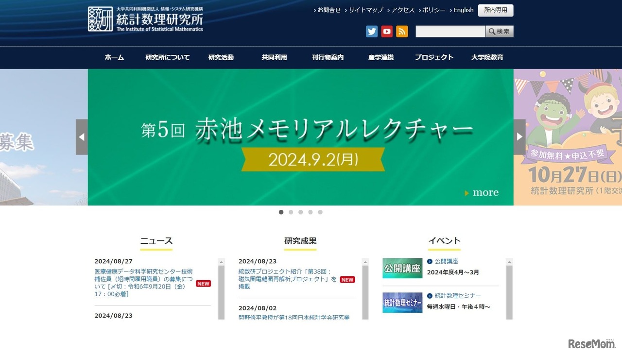Advance the carousel with the right arrow
Viewport: 622px width, 355px height.
(520, 136)
